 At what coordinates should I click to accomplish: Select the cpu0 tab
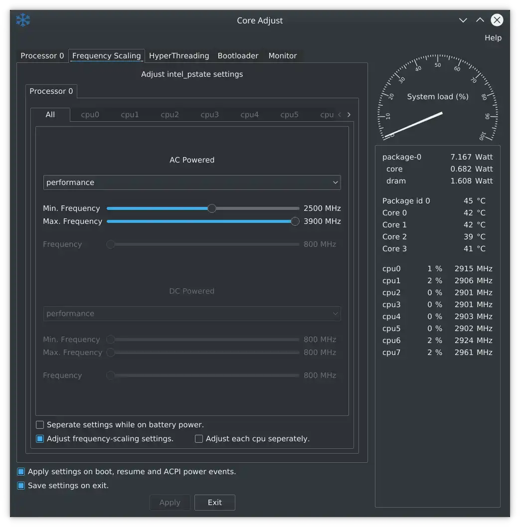[x=90, y=115]
